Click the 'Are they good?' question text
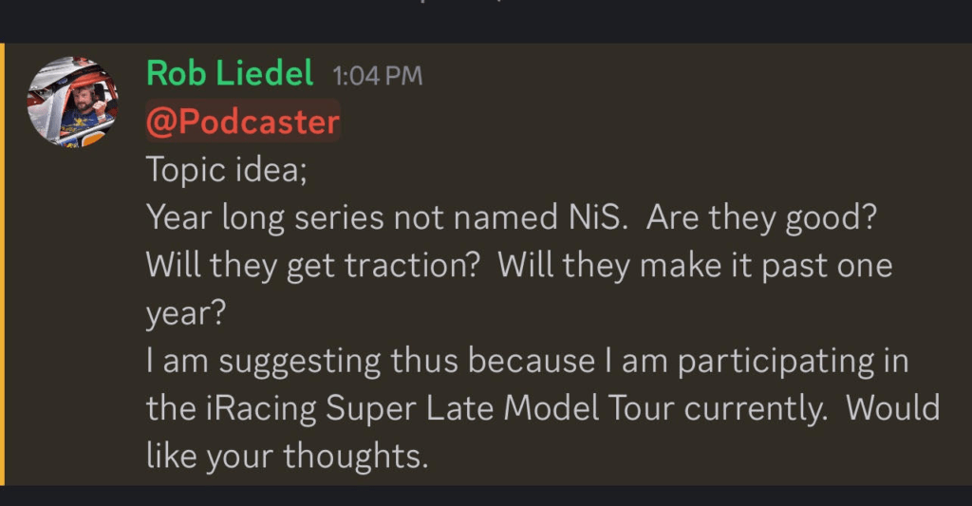972x506 pixels. [761, 217]
